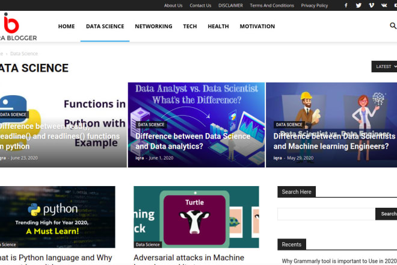Click the sidebar Search button
This screenshot has width=397, height=265.
click(386, 214)
